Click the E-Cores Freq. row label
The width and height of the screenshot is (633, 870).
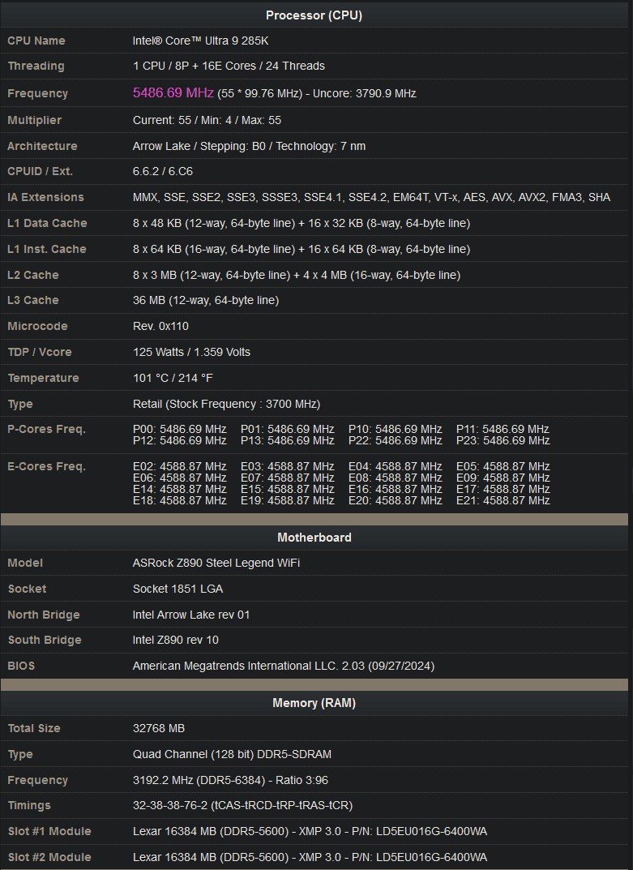pos(46,467)
